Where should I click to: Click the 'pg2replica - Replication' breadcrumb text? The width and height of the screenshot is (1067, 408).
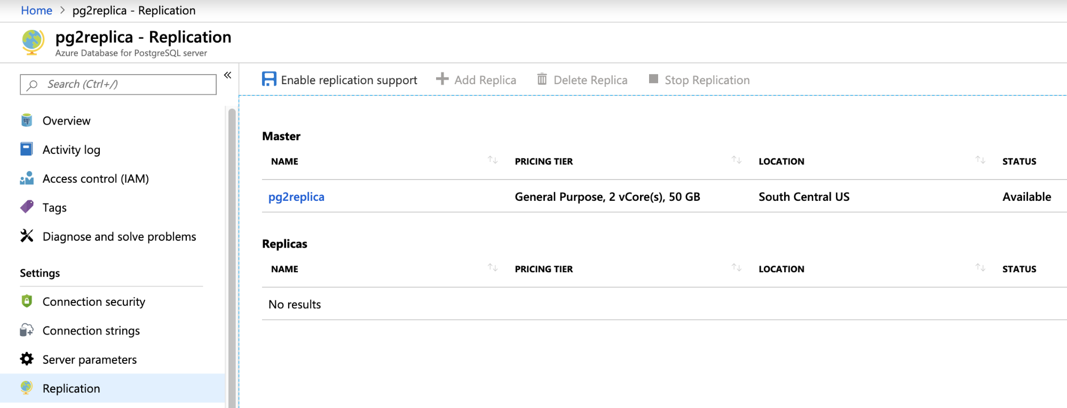coord(134,10)
